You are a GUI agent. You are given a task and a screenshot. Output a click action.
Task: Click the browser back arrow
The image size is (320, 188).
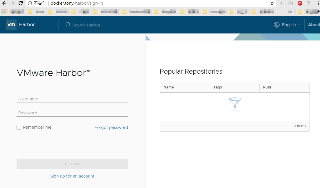4,3
